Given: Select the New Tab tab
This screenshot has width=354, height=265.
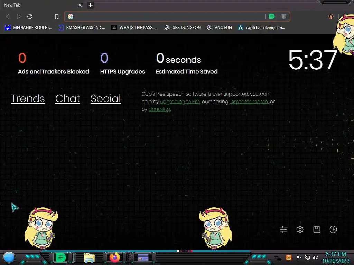Looking at the screenshot, I should point(42,5).
